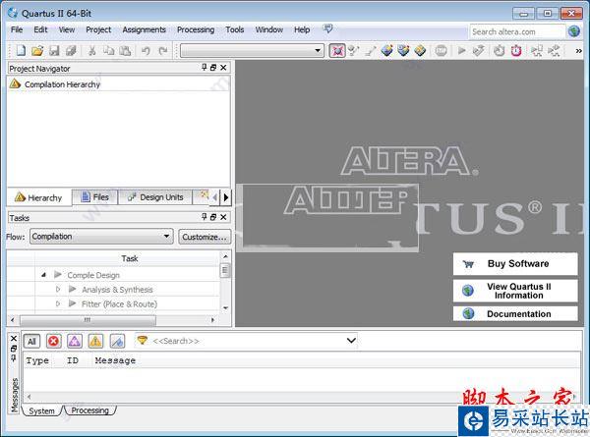Viewport: 590px width, 437px height.
Task: Click the Save disk icon
Action: (54, 50)
